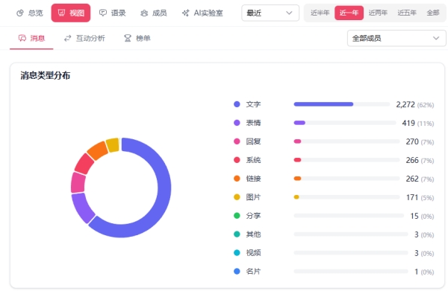448x291 pixels.
Task: Click the 2,272 文字 count value
Action: click(405, 104)
